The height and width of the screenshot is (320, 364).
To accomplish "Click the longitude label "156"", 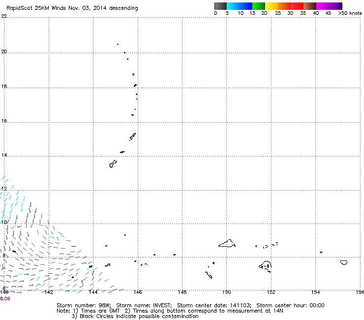I will 360,292.
